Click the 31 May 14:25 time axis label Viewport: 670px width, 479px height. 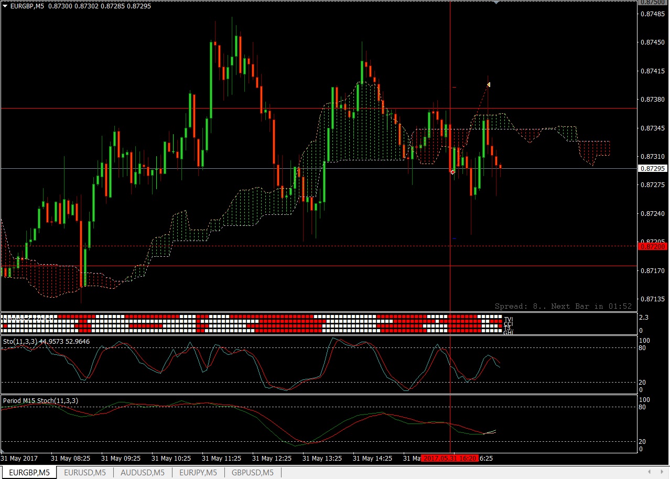click(372, 458)
